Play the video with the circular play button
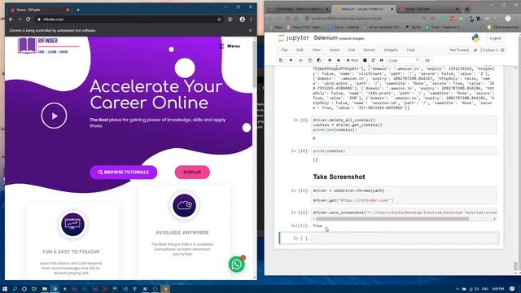 tap(55, 116)
